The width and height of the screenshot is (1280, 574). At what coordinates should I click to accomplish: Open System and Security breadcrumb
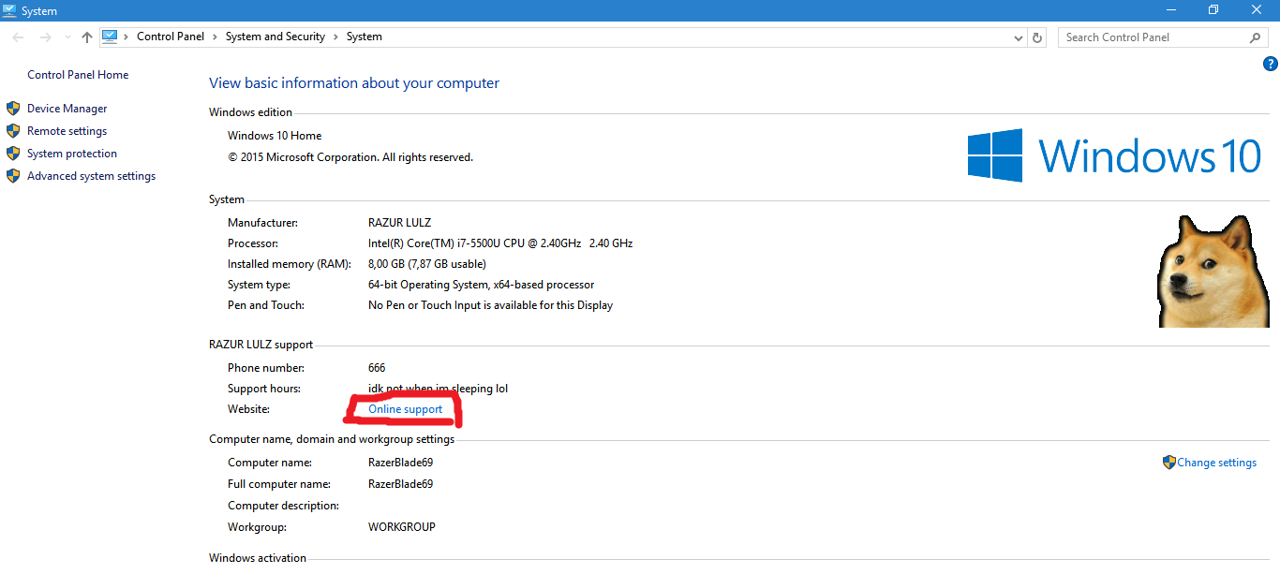point(275,37)
